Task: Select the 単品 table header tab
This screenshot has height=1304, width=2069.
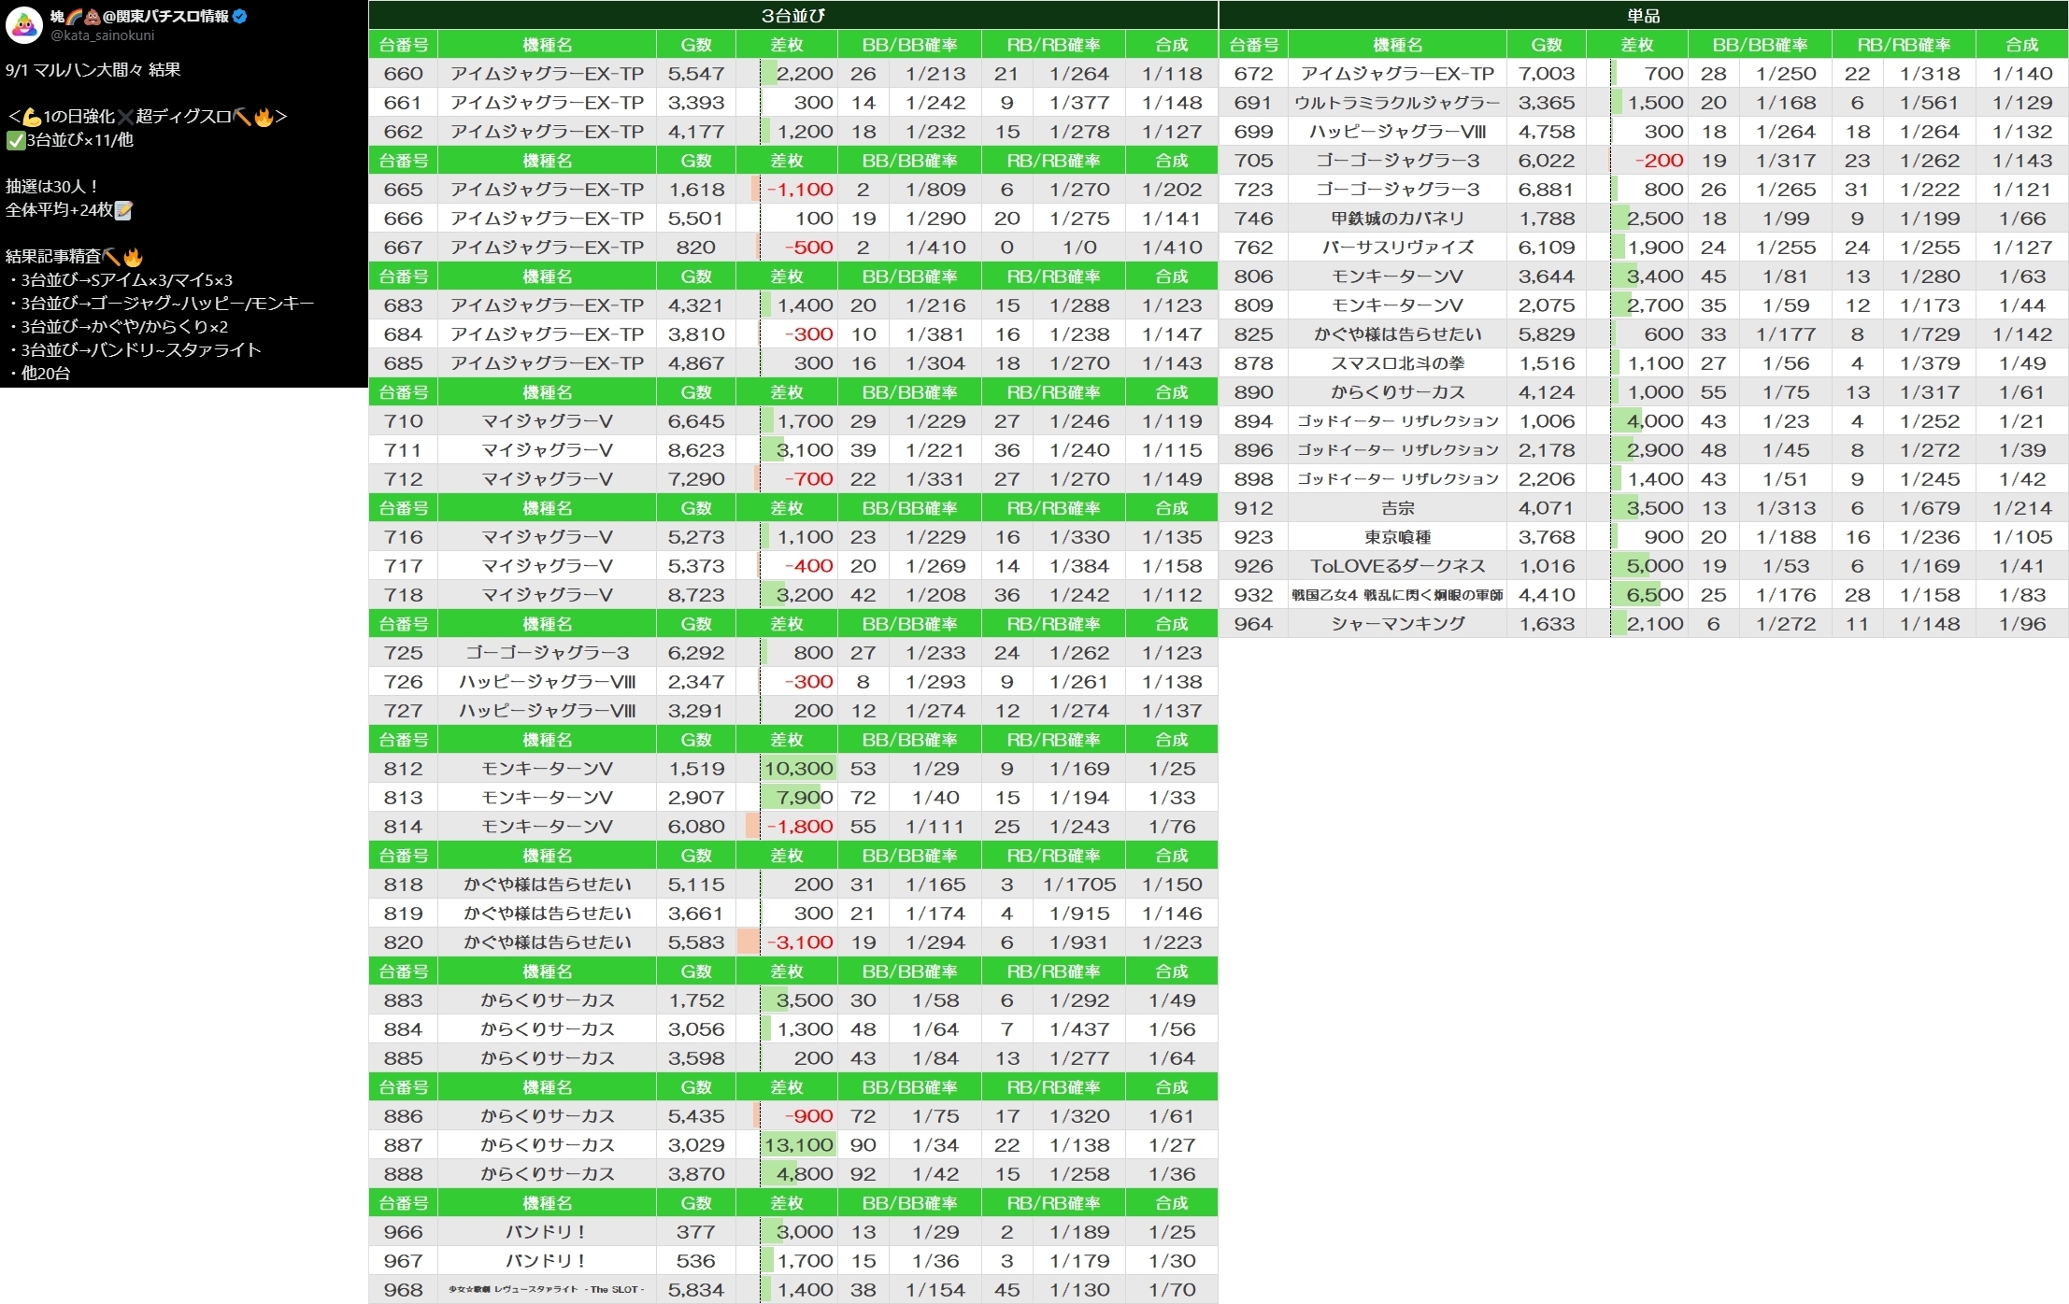Action: 1643,15
